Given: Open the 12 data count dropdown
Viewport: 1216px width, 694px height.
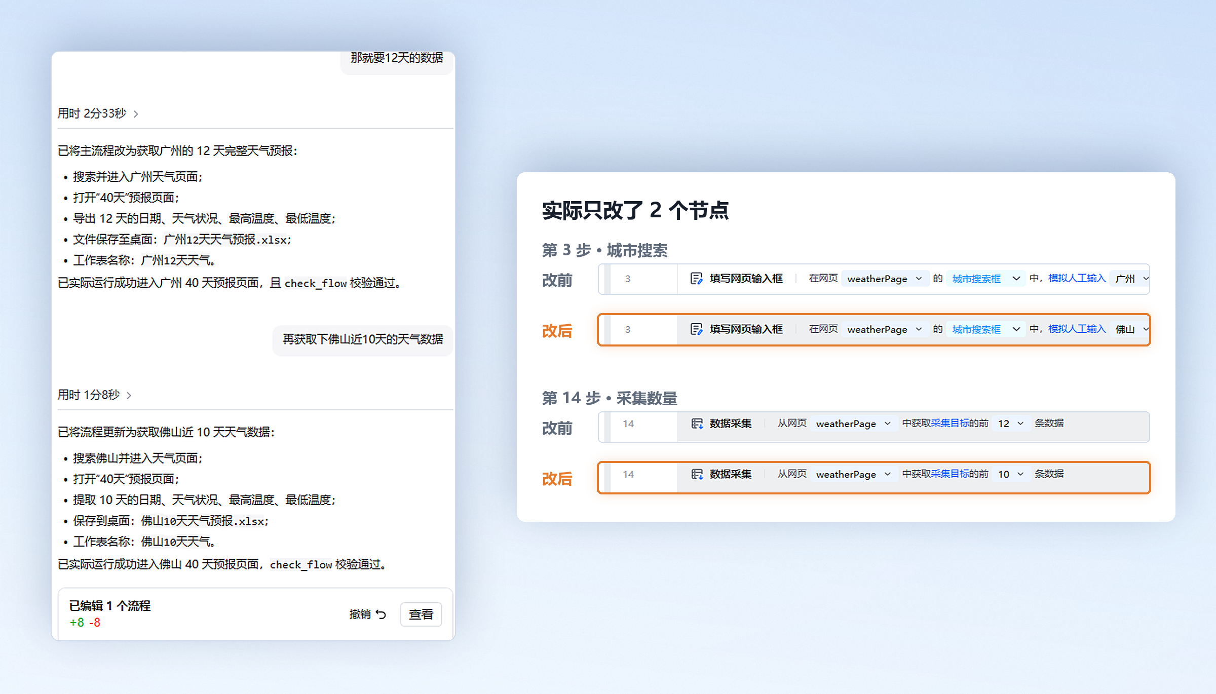Looking at the screenshot, I should [x=1011, y=423].
